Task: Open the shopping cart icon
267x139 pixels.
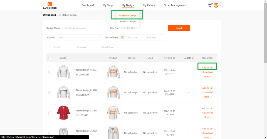Action: tap(210, 5)
